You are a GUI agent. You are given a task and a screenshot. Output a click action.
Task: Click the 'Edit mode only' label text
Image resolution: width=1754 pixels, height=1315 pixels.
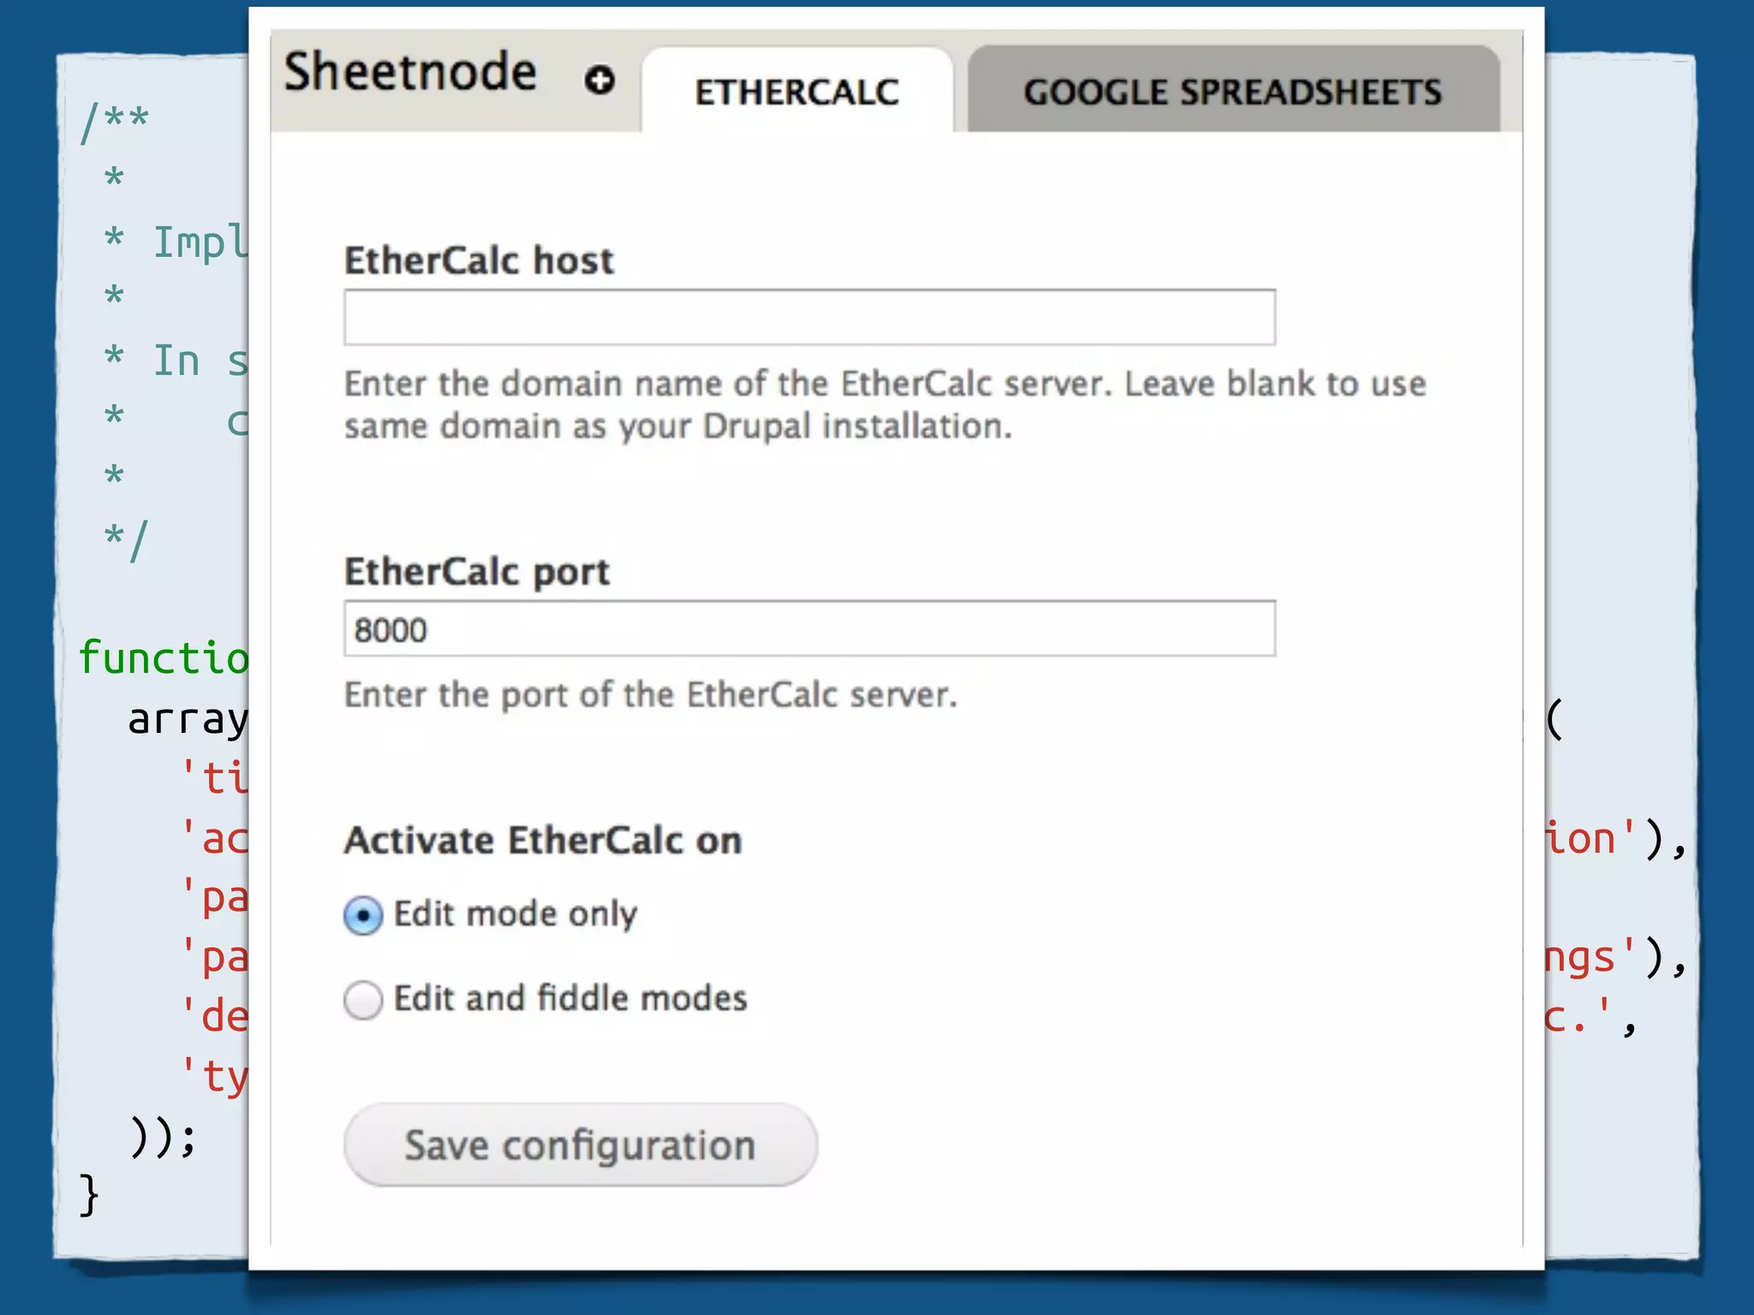pyautogui.click(x=516, y=914)
